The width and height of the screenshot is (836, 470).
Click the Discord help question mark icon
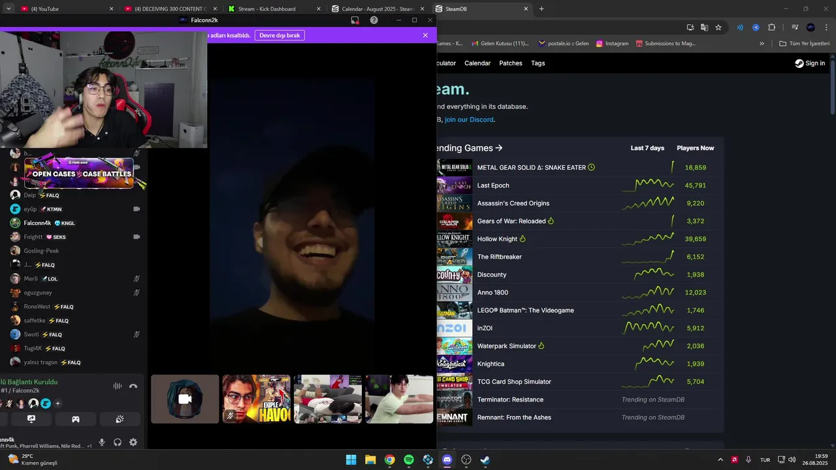[x=374, y=20]
